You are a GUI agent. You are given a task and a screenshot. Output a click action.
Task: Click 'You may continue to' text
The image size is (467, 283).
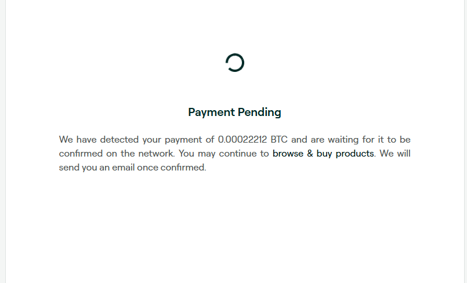point(224,154)
